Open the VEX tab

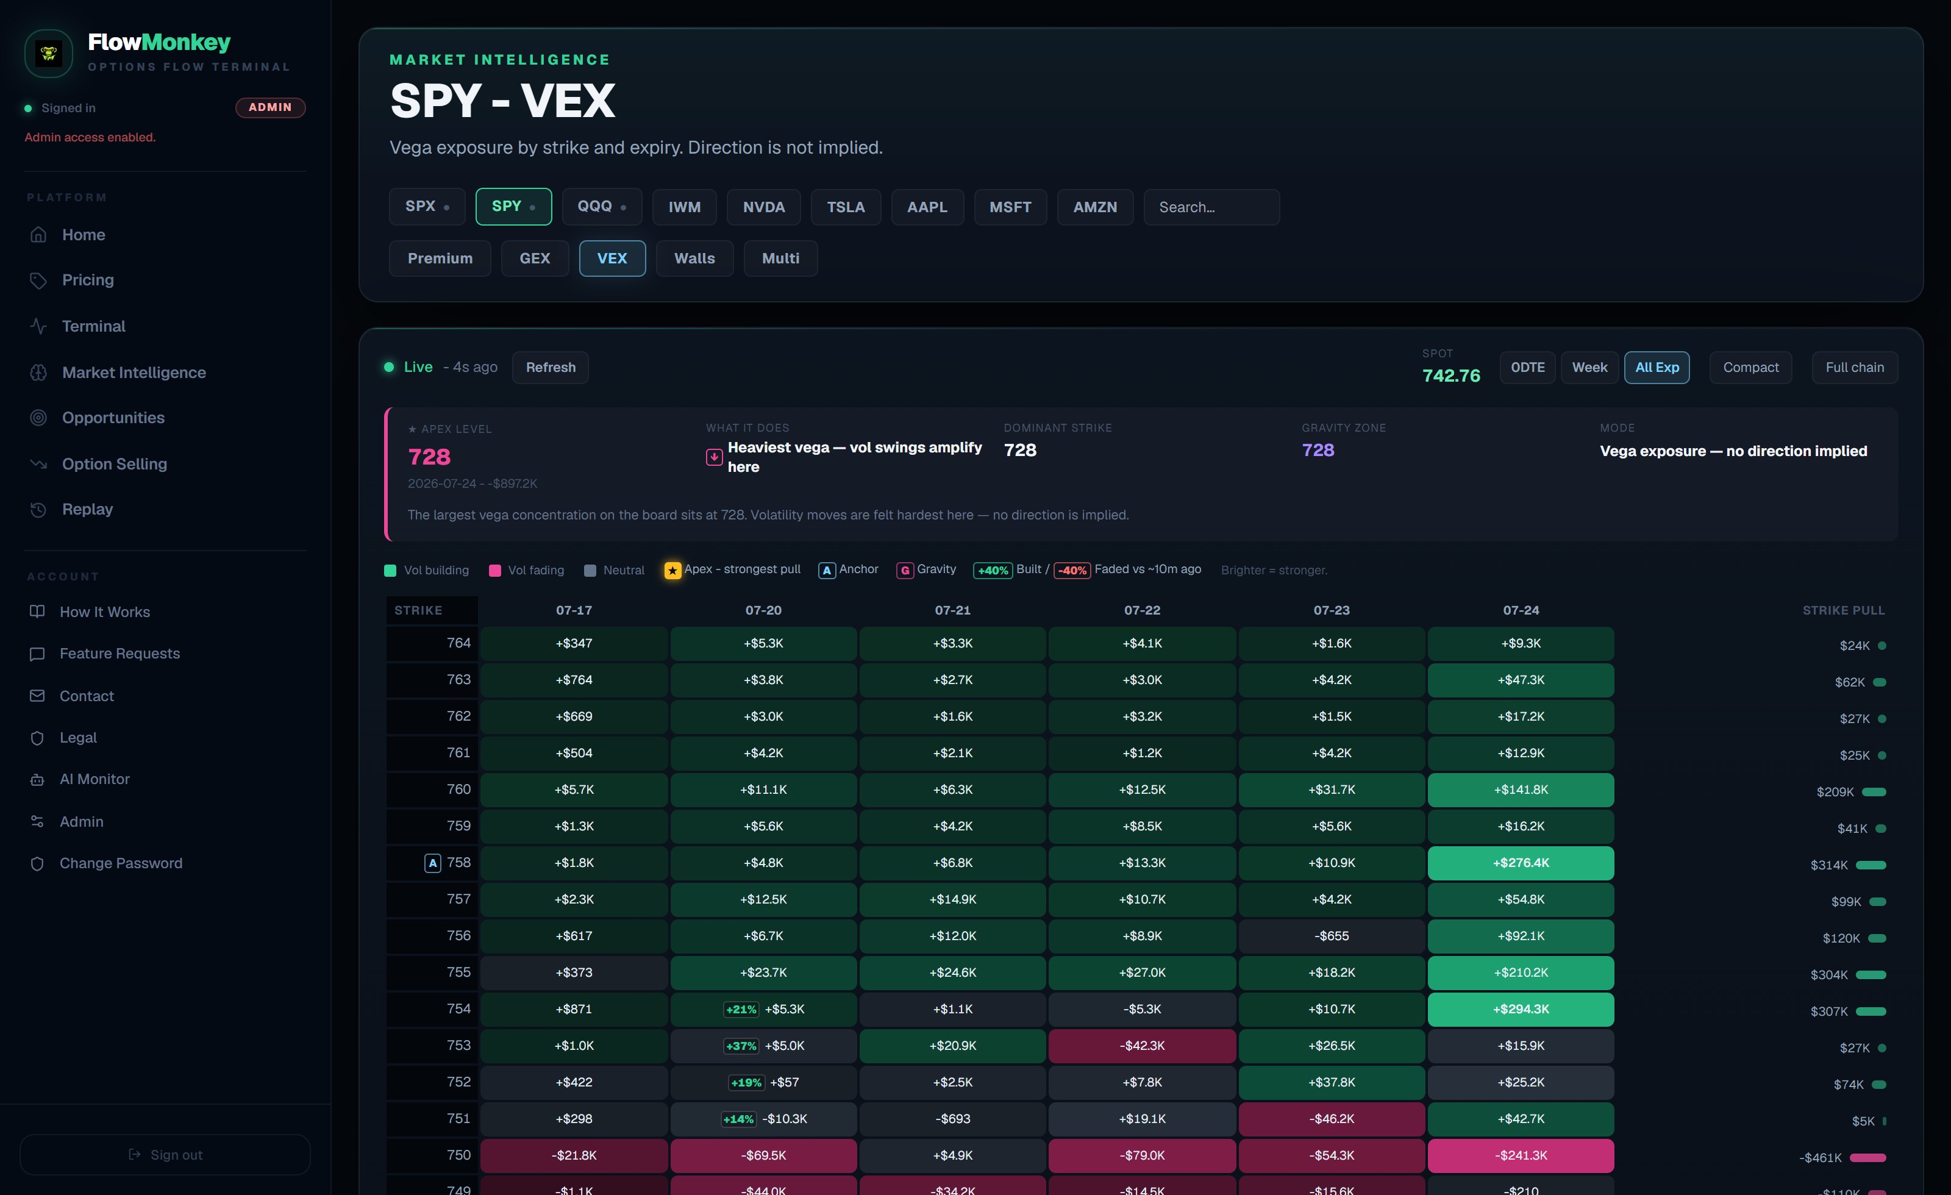(612, 258)
